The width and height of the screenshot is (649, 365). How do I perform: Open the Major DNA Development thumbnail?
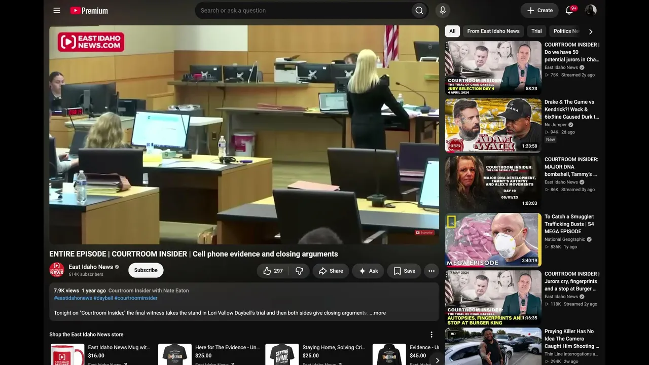(493, 182)
